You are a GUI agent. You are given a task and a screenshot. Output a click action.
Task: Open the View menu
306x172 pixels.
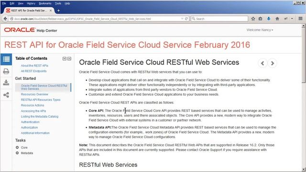[x=21, y=3]
